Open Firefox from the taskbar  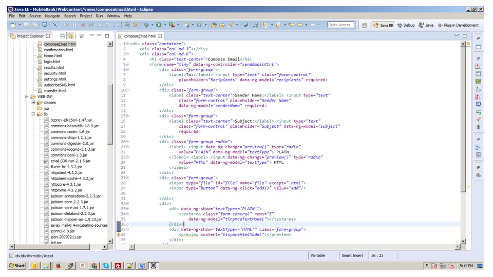coord(58,266)
